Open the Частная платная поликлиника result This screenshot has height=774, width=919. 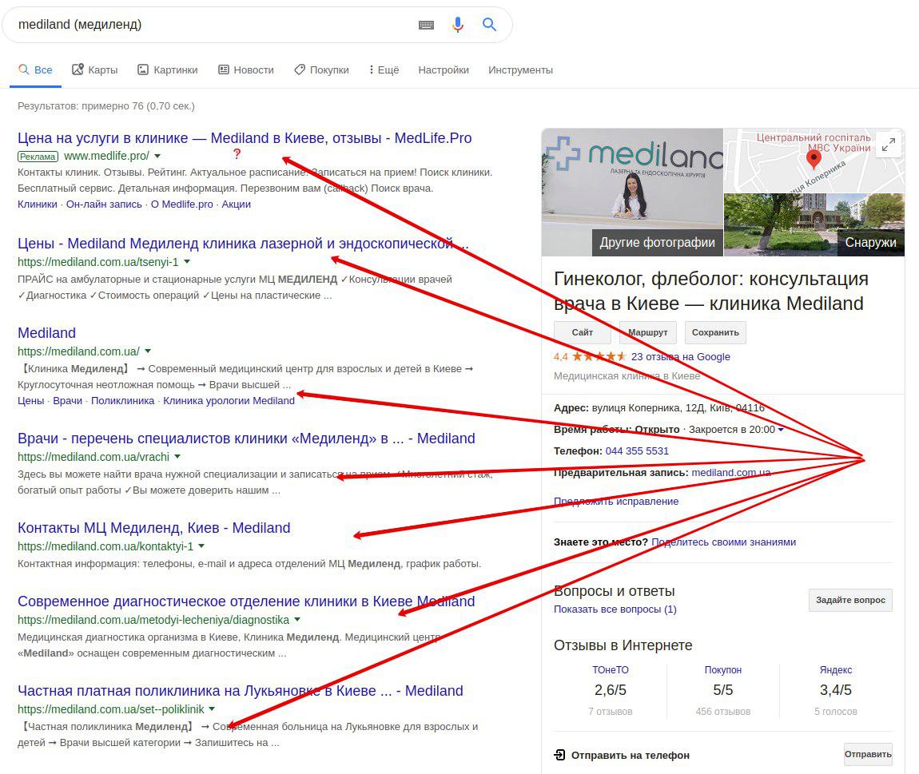(x=241, y=691)
